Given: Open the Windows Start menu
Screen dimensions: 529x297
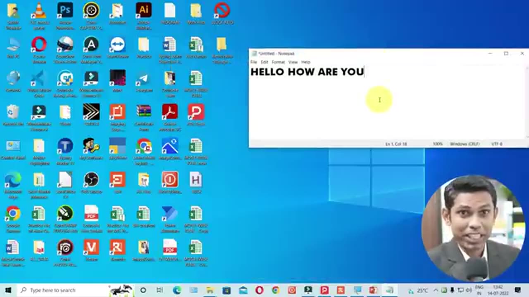Looking at the screenshot, I should 8,290.
